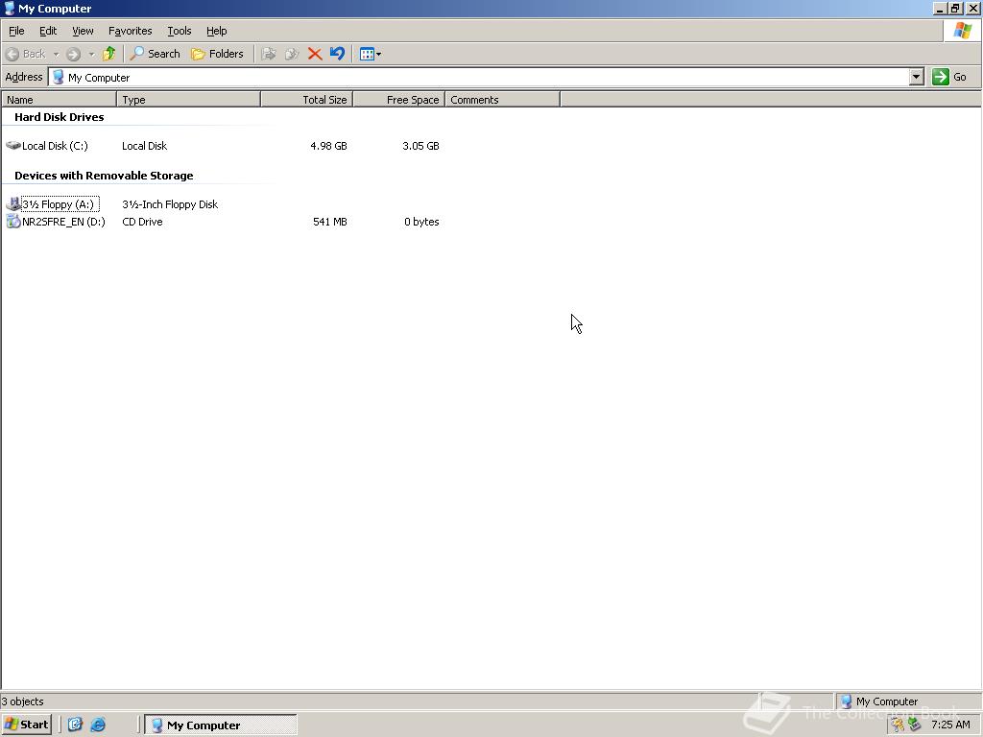The height and width of the screenshot is (737, 983).
Task: Expand the Address bar dropdown
Action: (917, 77)
